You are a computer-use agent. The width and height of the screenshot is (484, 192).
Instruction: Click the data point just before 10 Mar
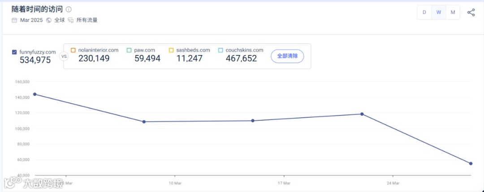point(144,122)
